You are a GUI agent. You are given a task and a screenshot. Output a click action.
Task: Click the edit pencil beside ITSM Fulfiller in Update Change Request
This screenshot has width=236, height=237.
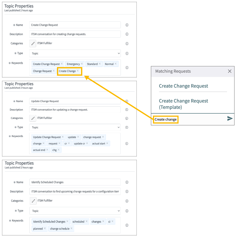pyautogui.click(x=33, y=118)
